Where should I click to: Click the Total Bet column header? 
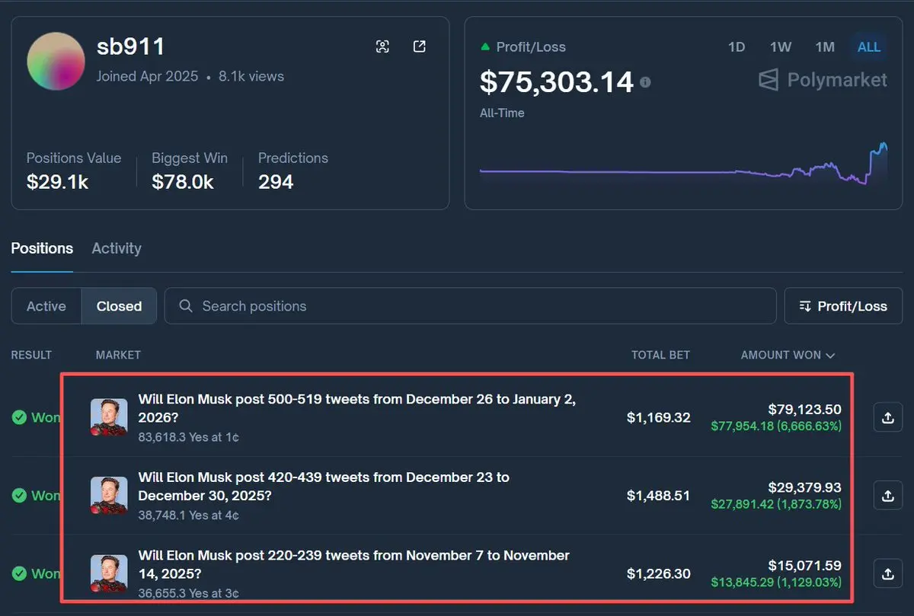pos(660,355)
